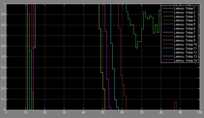Viewport: 204px width, 118px height.
Task: Click the small red pulse near x=87
Action: coord(175,102)
